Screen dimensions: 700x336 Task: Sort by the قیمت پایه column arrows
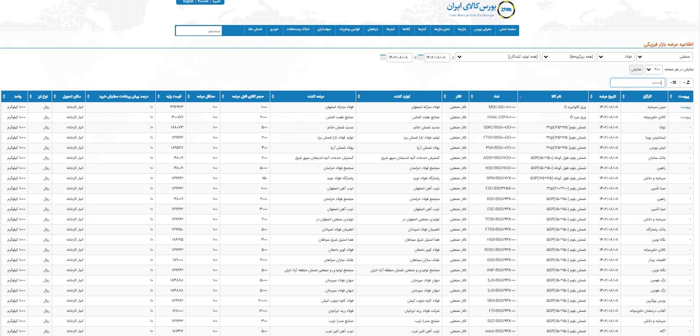158,97
